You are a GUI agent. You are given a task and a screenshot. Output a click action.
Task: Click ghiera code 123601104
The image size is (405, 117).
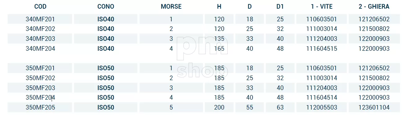[374, 108]
